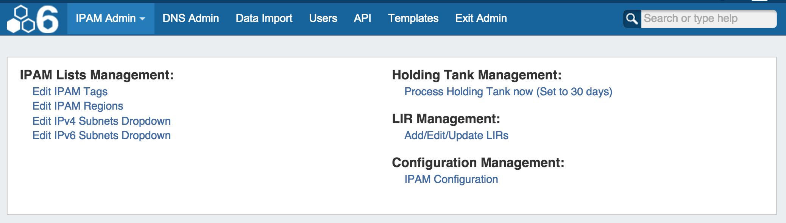
Task: Process Holding Tank now
Action: [x=508, y=91]
